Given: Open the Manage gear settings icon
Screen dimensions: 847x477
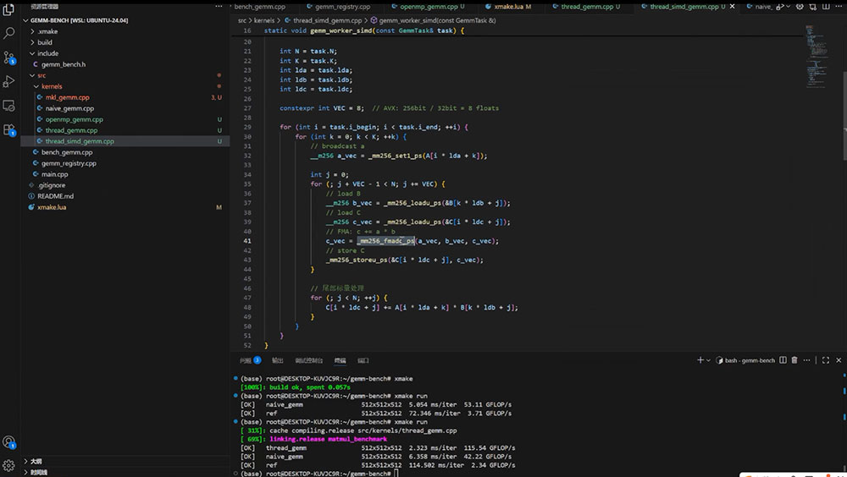Looking at the screenshot, I should point(8,465).
